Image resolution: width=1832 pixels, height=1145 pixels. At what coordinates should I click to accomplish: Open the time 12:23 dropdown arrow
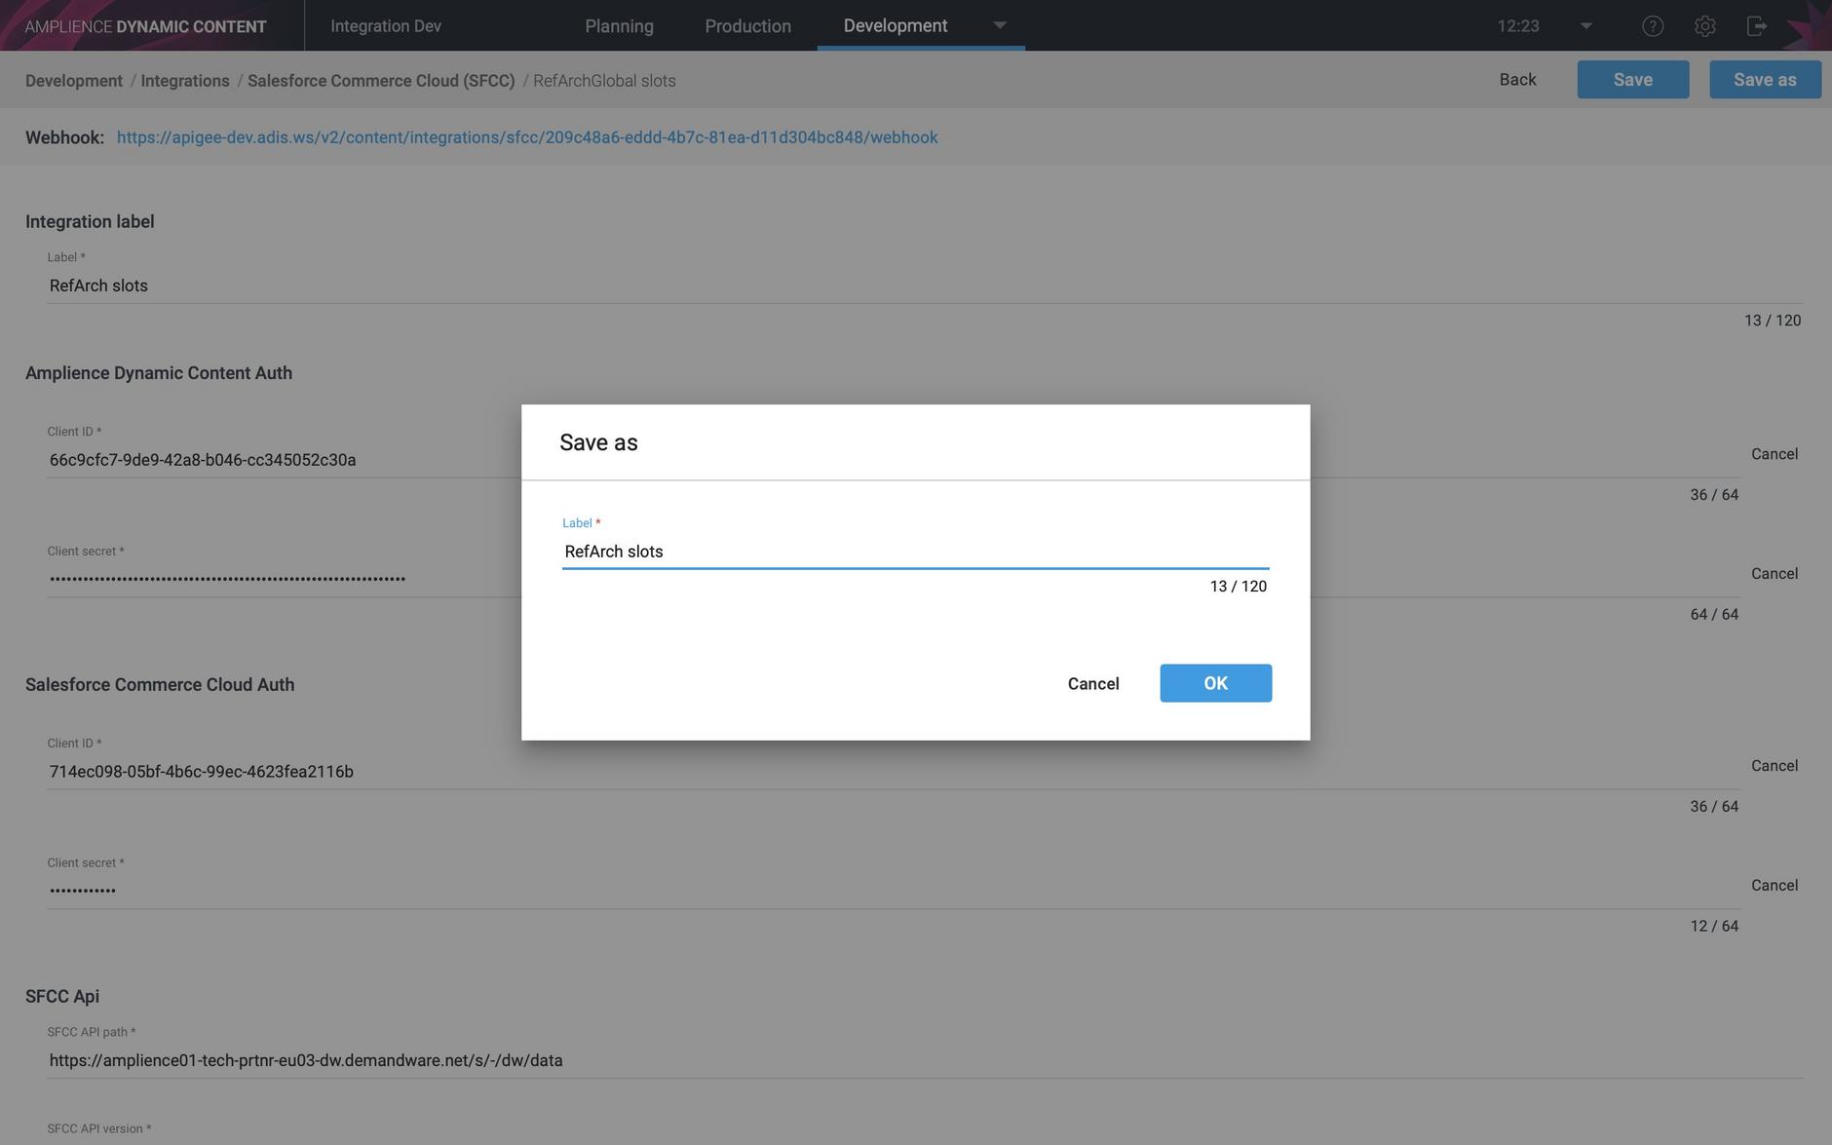[x=1585, y=26]
